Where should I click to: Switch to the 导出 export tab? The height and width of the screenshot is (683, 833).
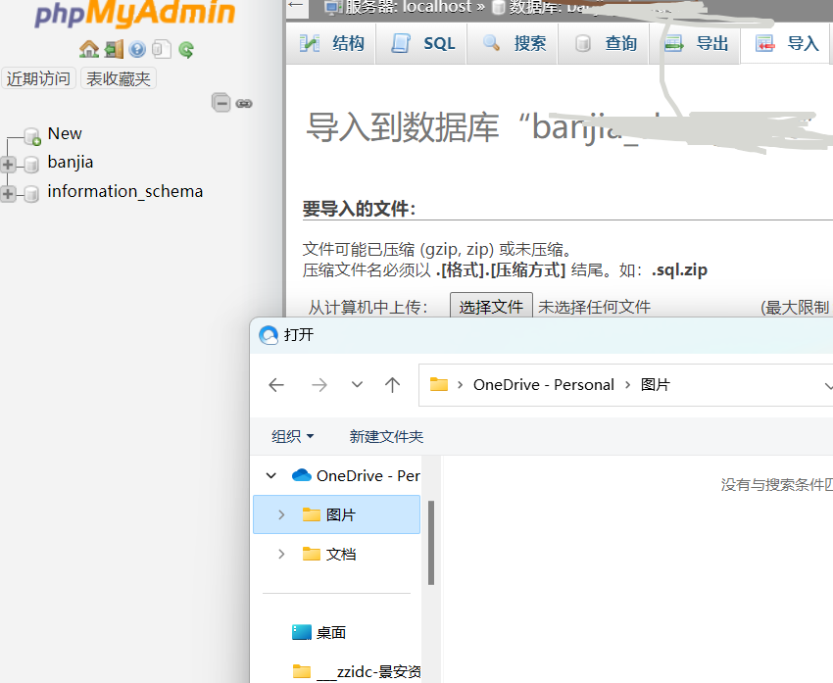[697, 43]
